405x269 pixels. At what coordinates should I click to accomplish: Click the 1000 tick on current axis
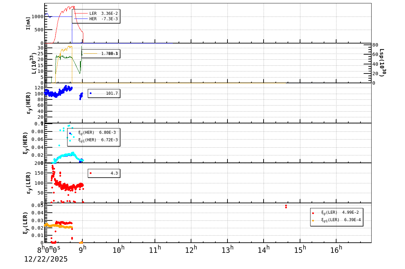[38, 17]
